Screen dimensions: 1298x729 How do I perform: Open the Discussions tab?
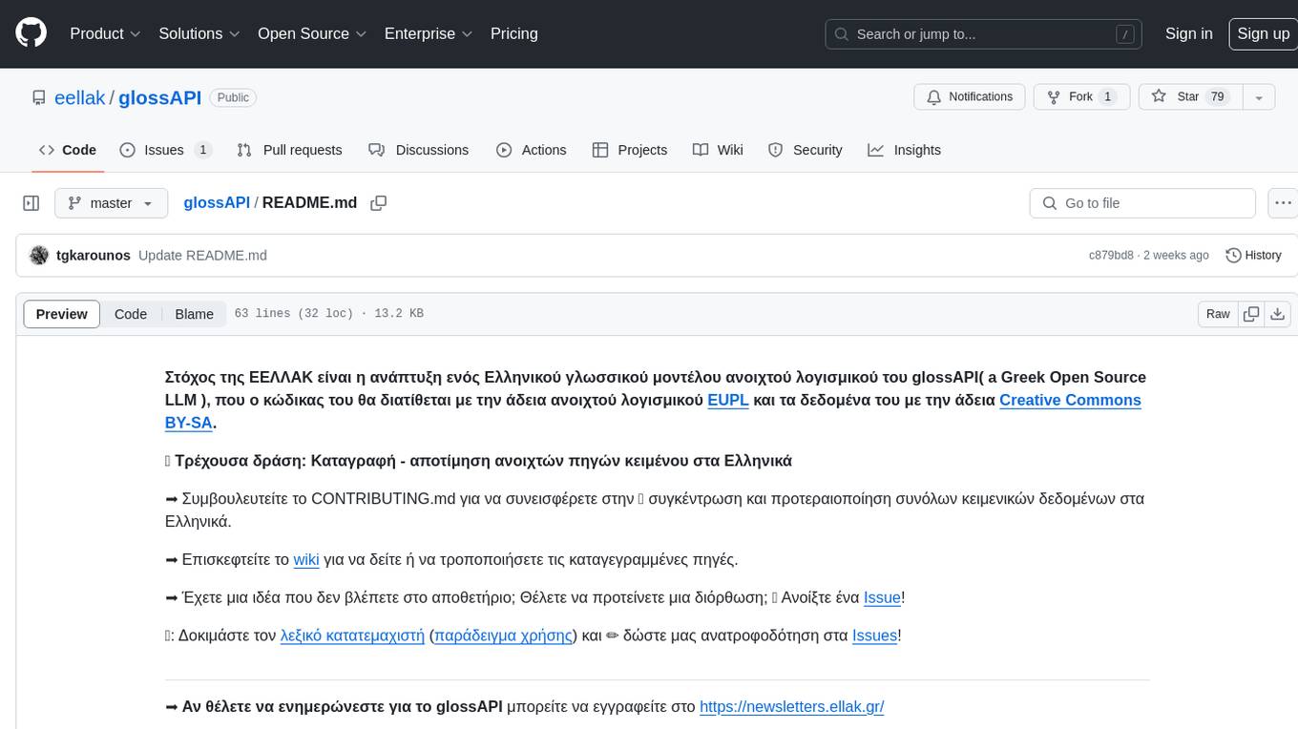(418, 150)
